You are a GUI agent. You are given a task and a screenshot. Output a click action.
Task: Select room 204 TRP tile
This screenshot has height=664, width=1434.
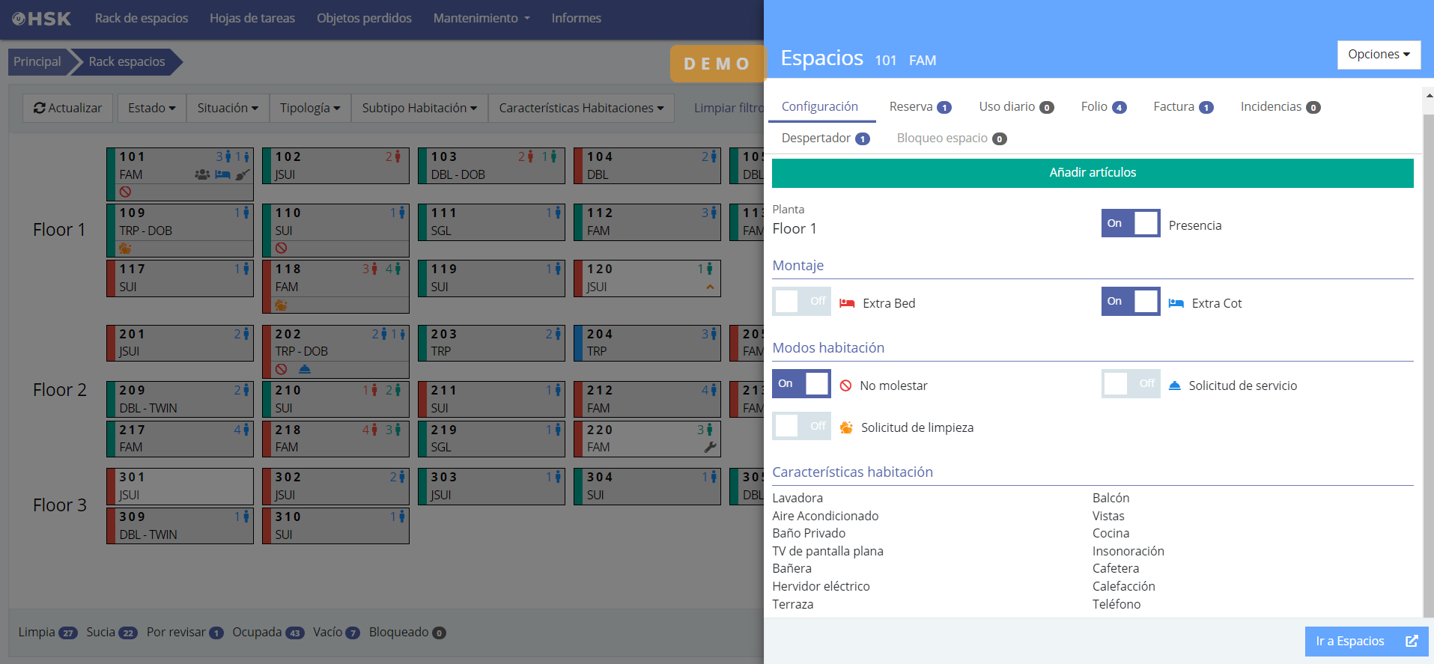pos(647,343)
